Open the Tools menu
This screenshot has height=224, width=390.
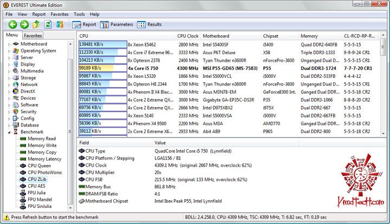click(x=79, y=14)
